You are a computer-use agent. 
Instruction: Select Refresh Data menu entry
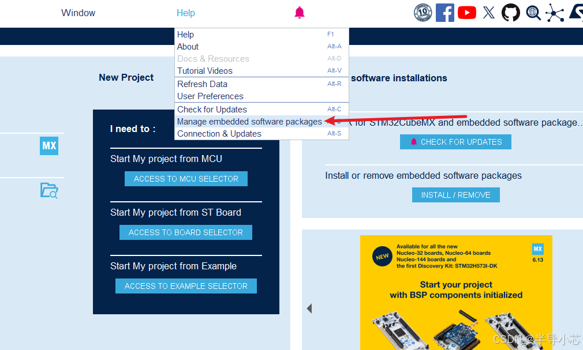pyautogui.click(x=261, y=84)
